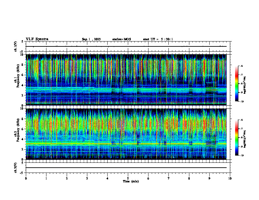Click the "Time (min)" axis label

click(131, 181)
